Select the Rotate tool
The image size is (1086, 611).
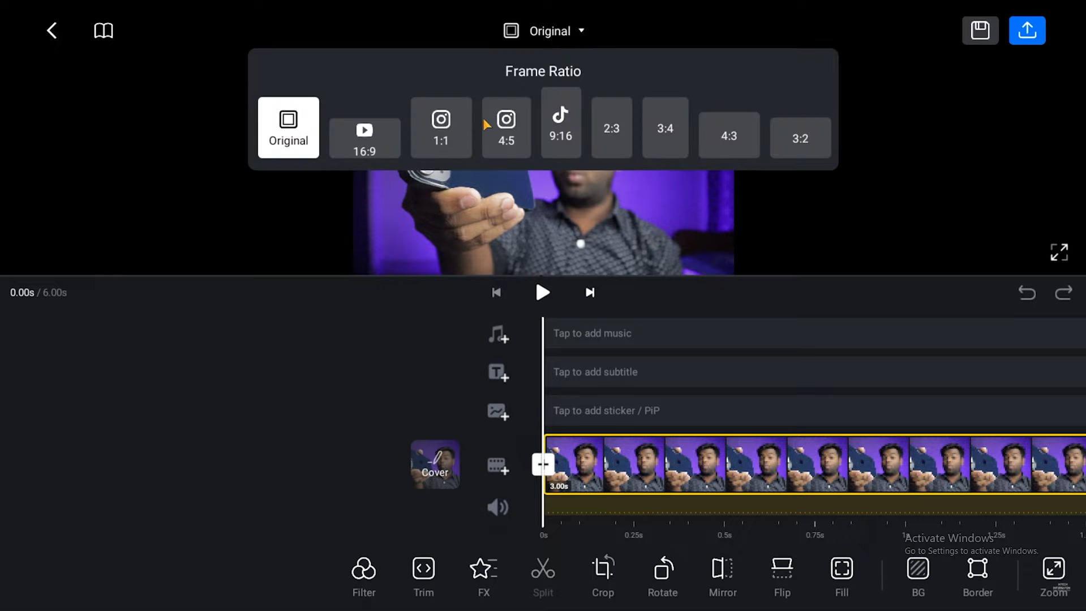tap(662, 575)
